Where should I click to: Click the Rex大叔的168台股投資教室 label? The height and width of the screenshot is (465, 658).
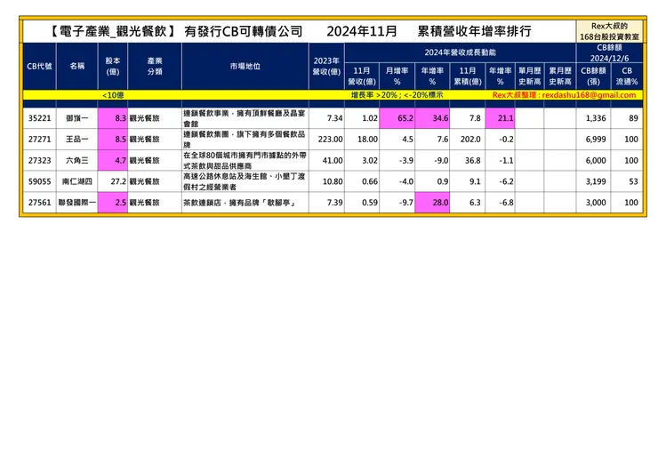tap(609, 31)
